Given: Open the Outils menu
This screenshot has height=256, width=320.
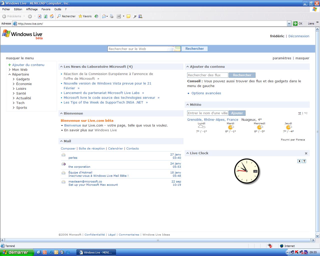Looking at the screenshot, I should [x=58, y=9].
